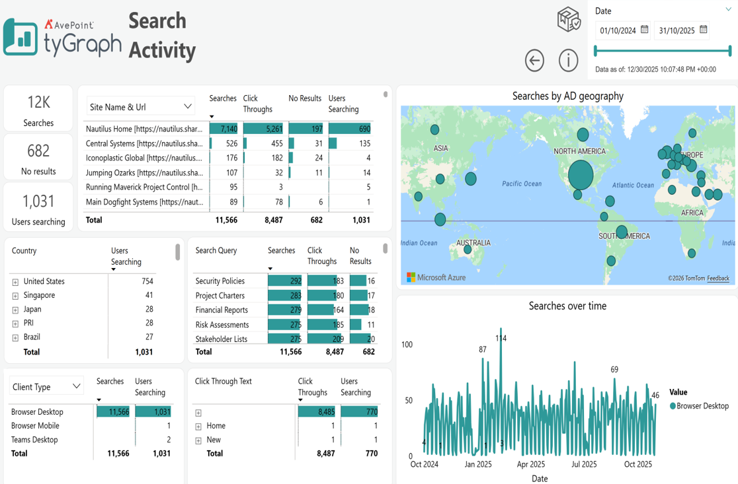738x484 pixels.
Task: Select the large North America map bubble
Action: click(x=581, y=175)
